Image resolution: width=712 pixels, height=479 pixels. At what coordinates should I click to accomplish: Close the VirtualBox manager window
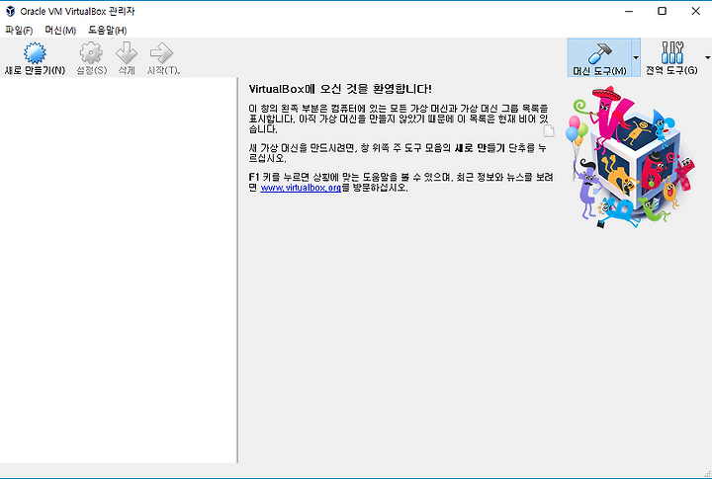point(695,11)
